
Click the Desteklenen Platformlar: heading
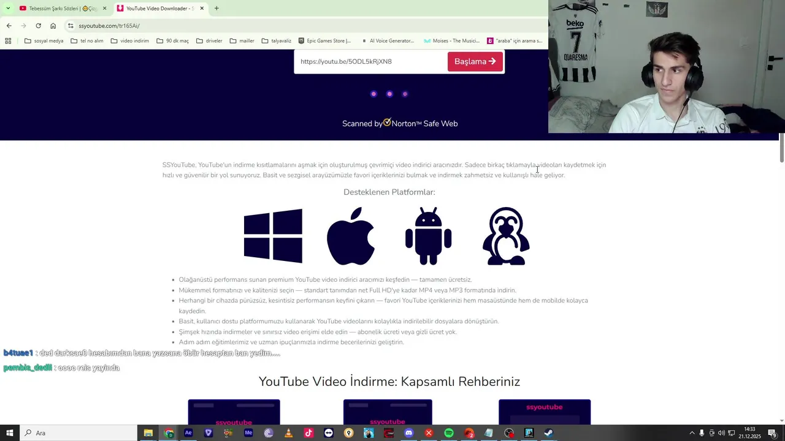[389, 192]
